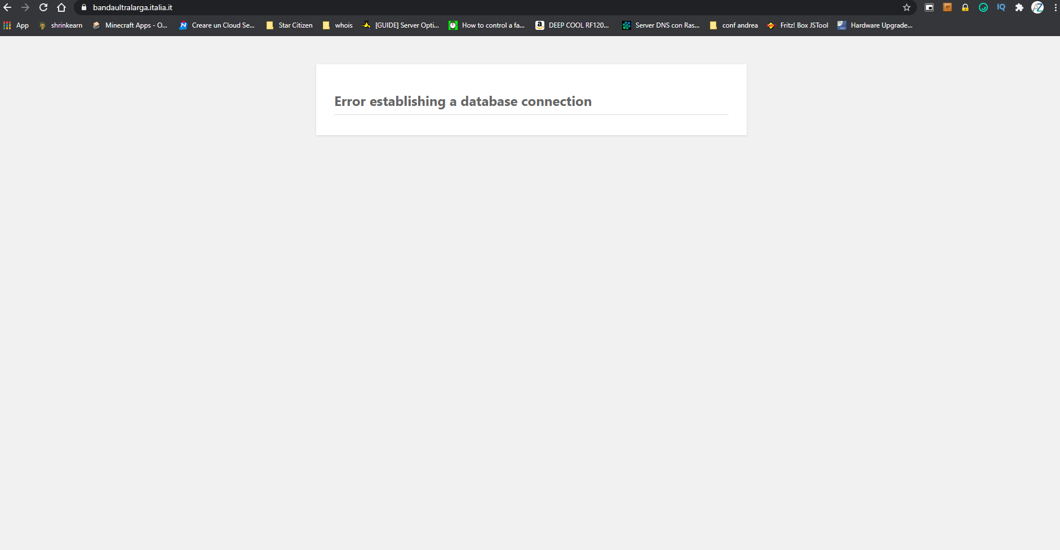Open the Minecraft Apps bookmark

pos(130,25)
